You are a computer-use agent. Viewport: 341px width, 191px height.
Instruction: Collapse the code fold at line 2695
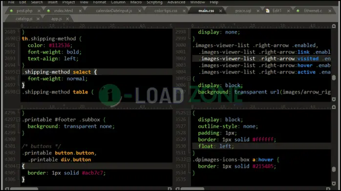(x=18, y=72)
